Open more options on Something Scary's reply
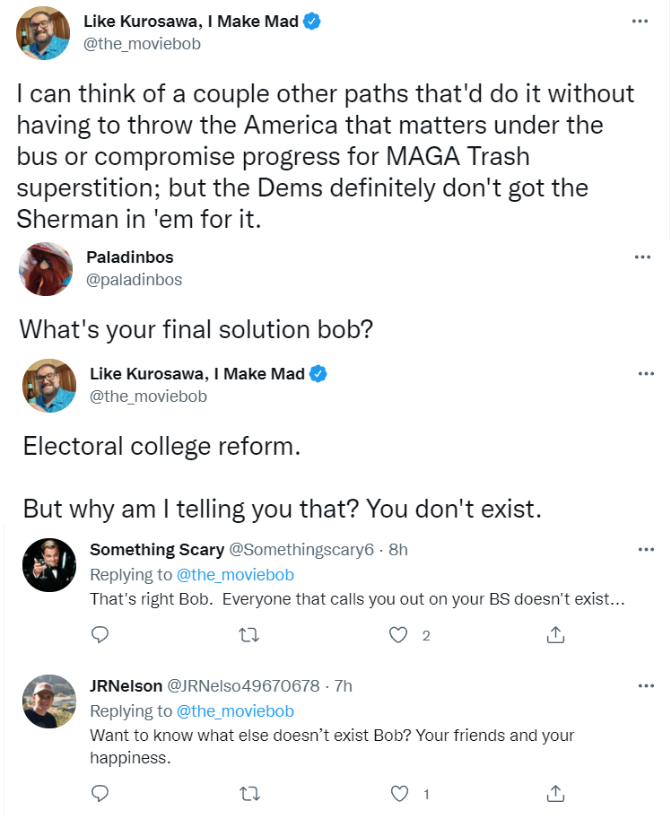This screenshot has height=819, width=671. (x=646, y=550)
